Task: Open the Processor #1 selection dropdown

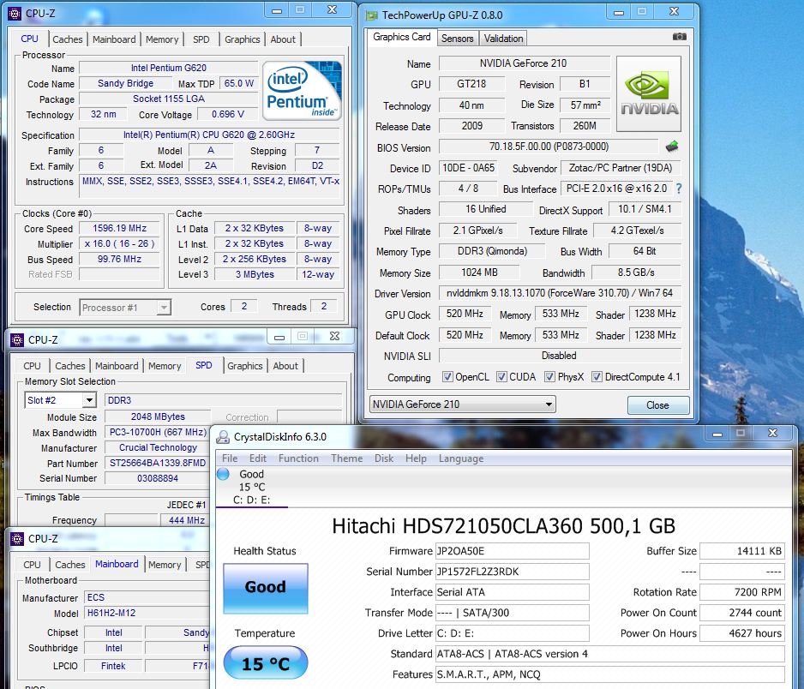Action: pyautogui.click(x=126, y=307)
